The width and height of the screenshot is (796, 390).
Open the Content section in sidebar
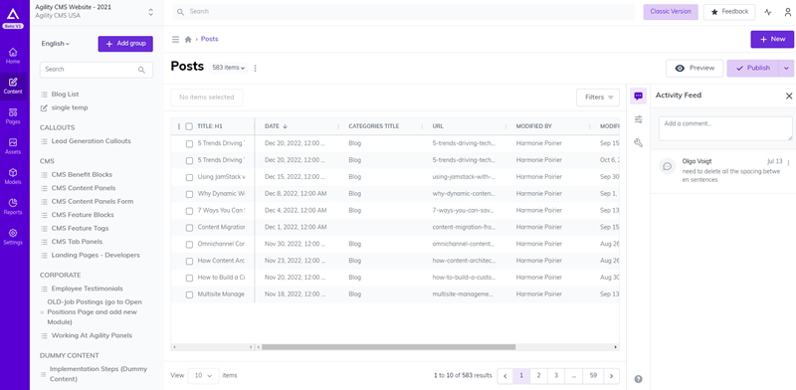13,86
